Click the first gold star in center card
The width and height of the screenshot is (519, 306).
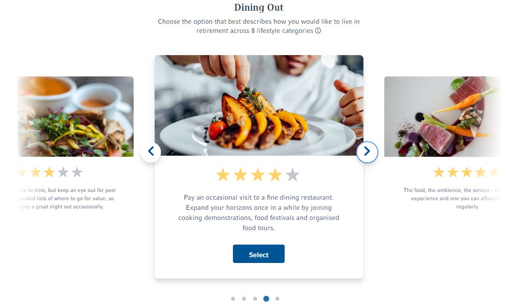click(223, 175)
